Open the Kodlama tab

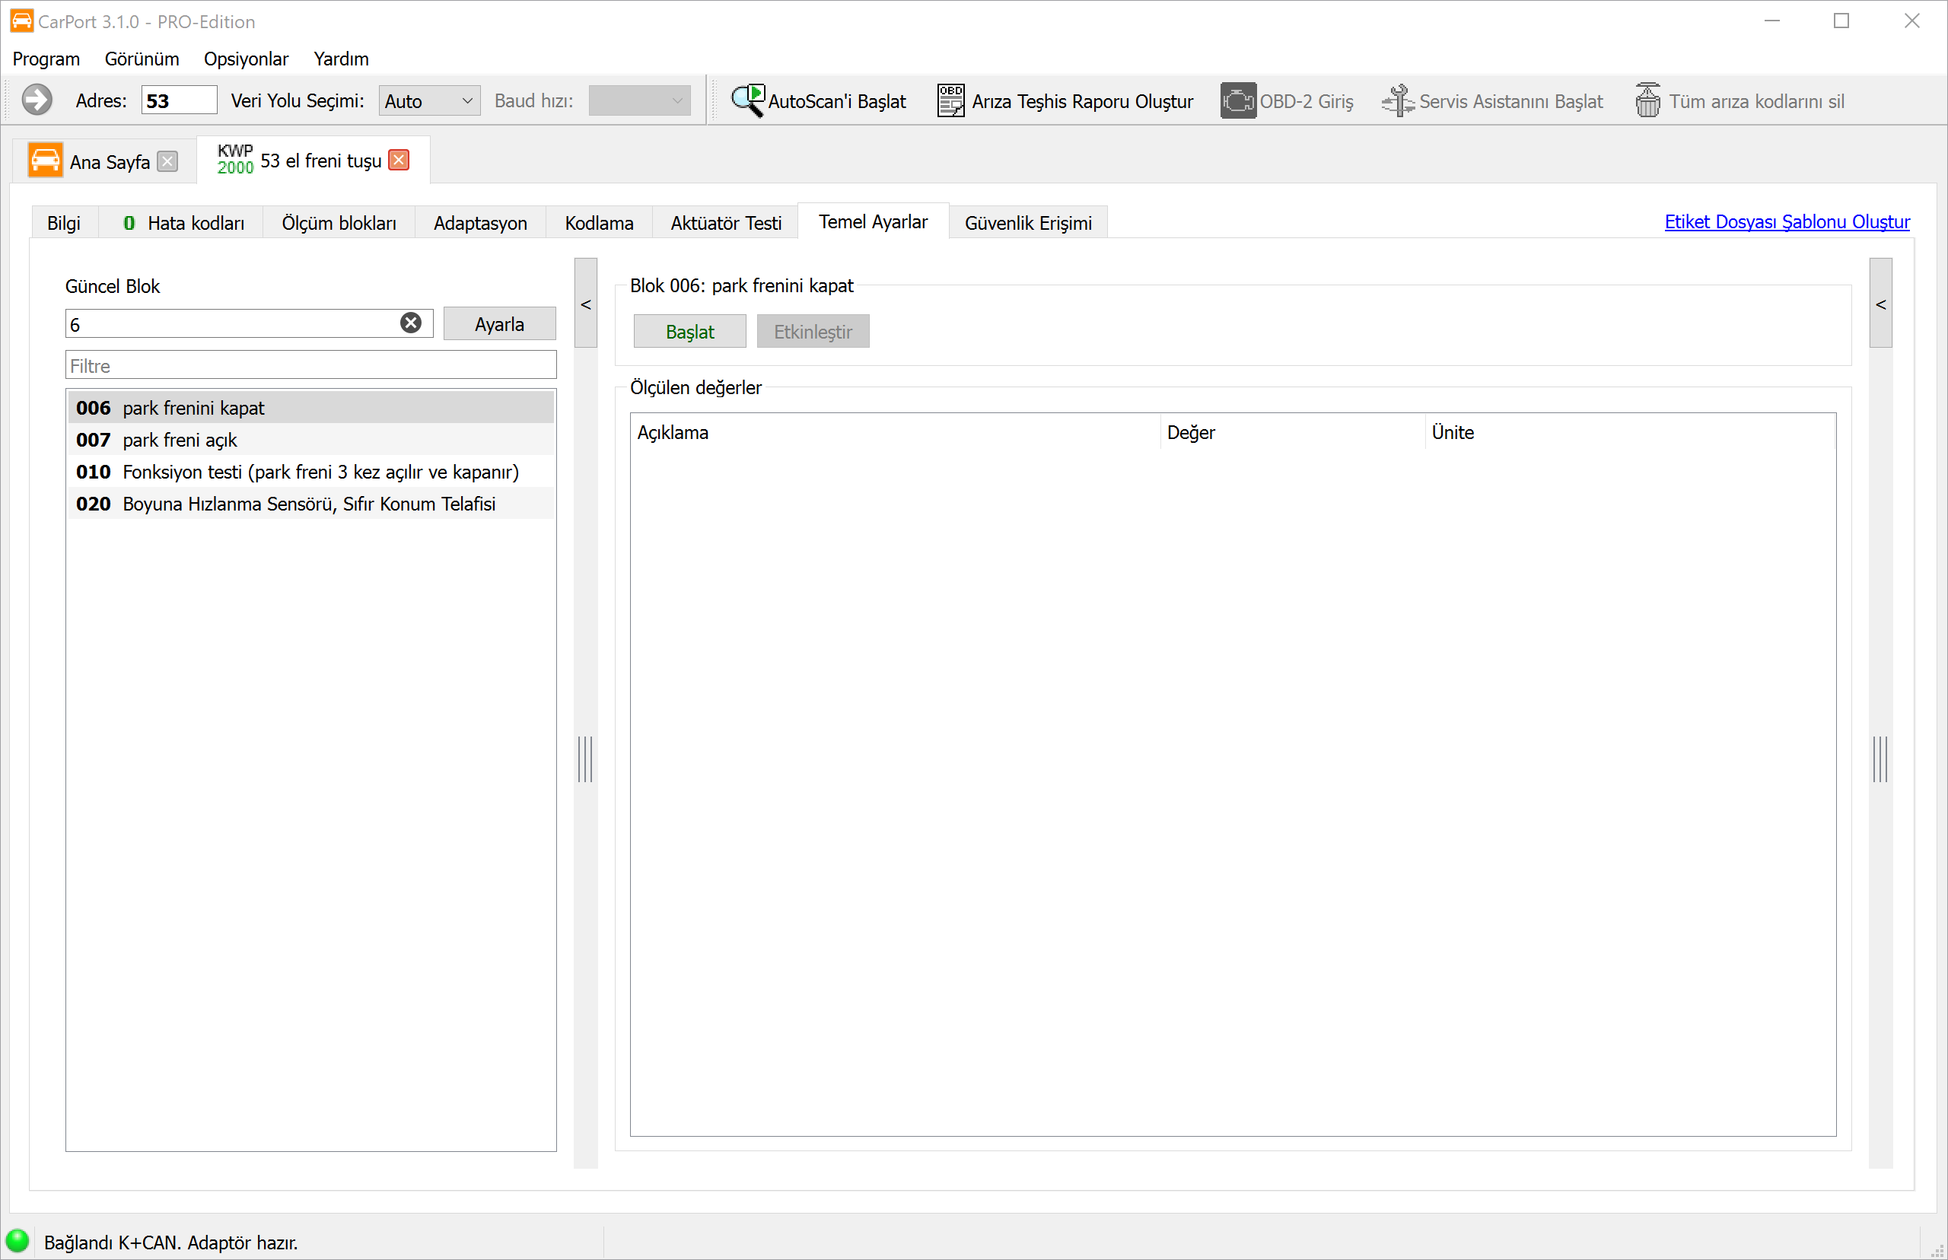[600, 222]
